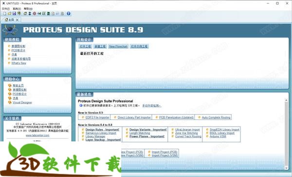Click the 打开工程 open project button
Image resolution: width=292 pixels, height=177 pixels.
click(85, 46)
